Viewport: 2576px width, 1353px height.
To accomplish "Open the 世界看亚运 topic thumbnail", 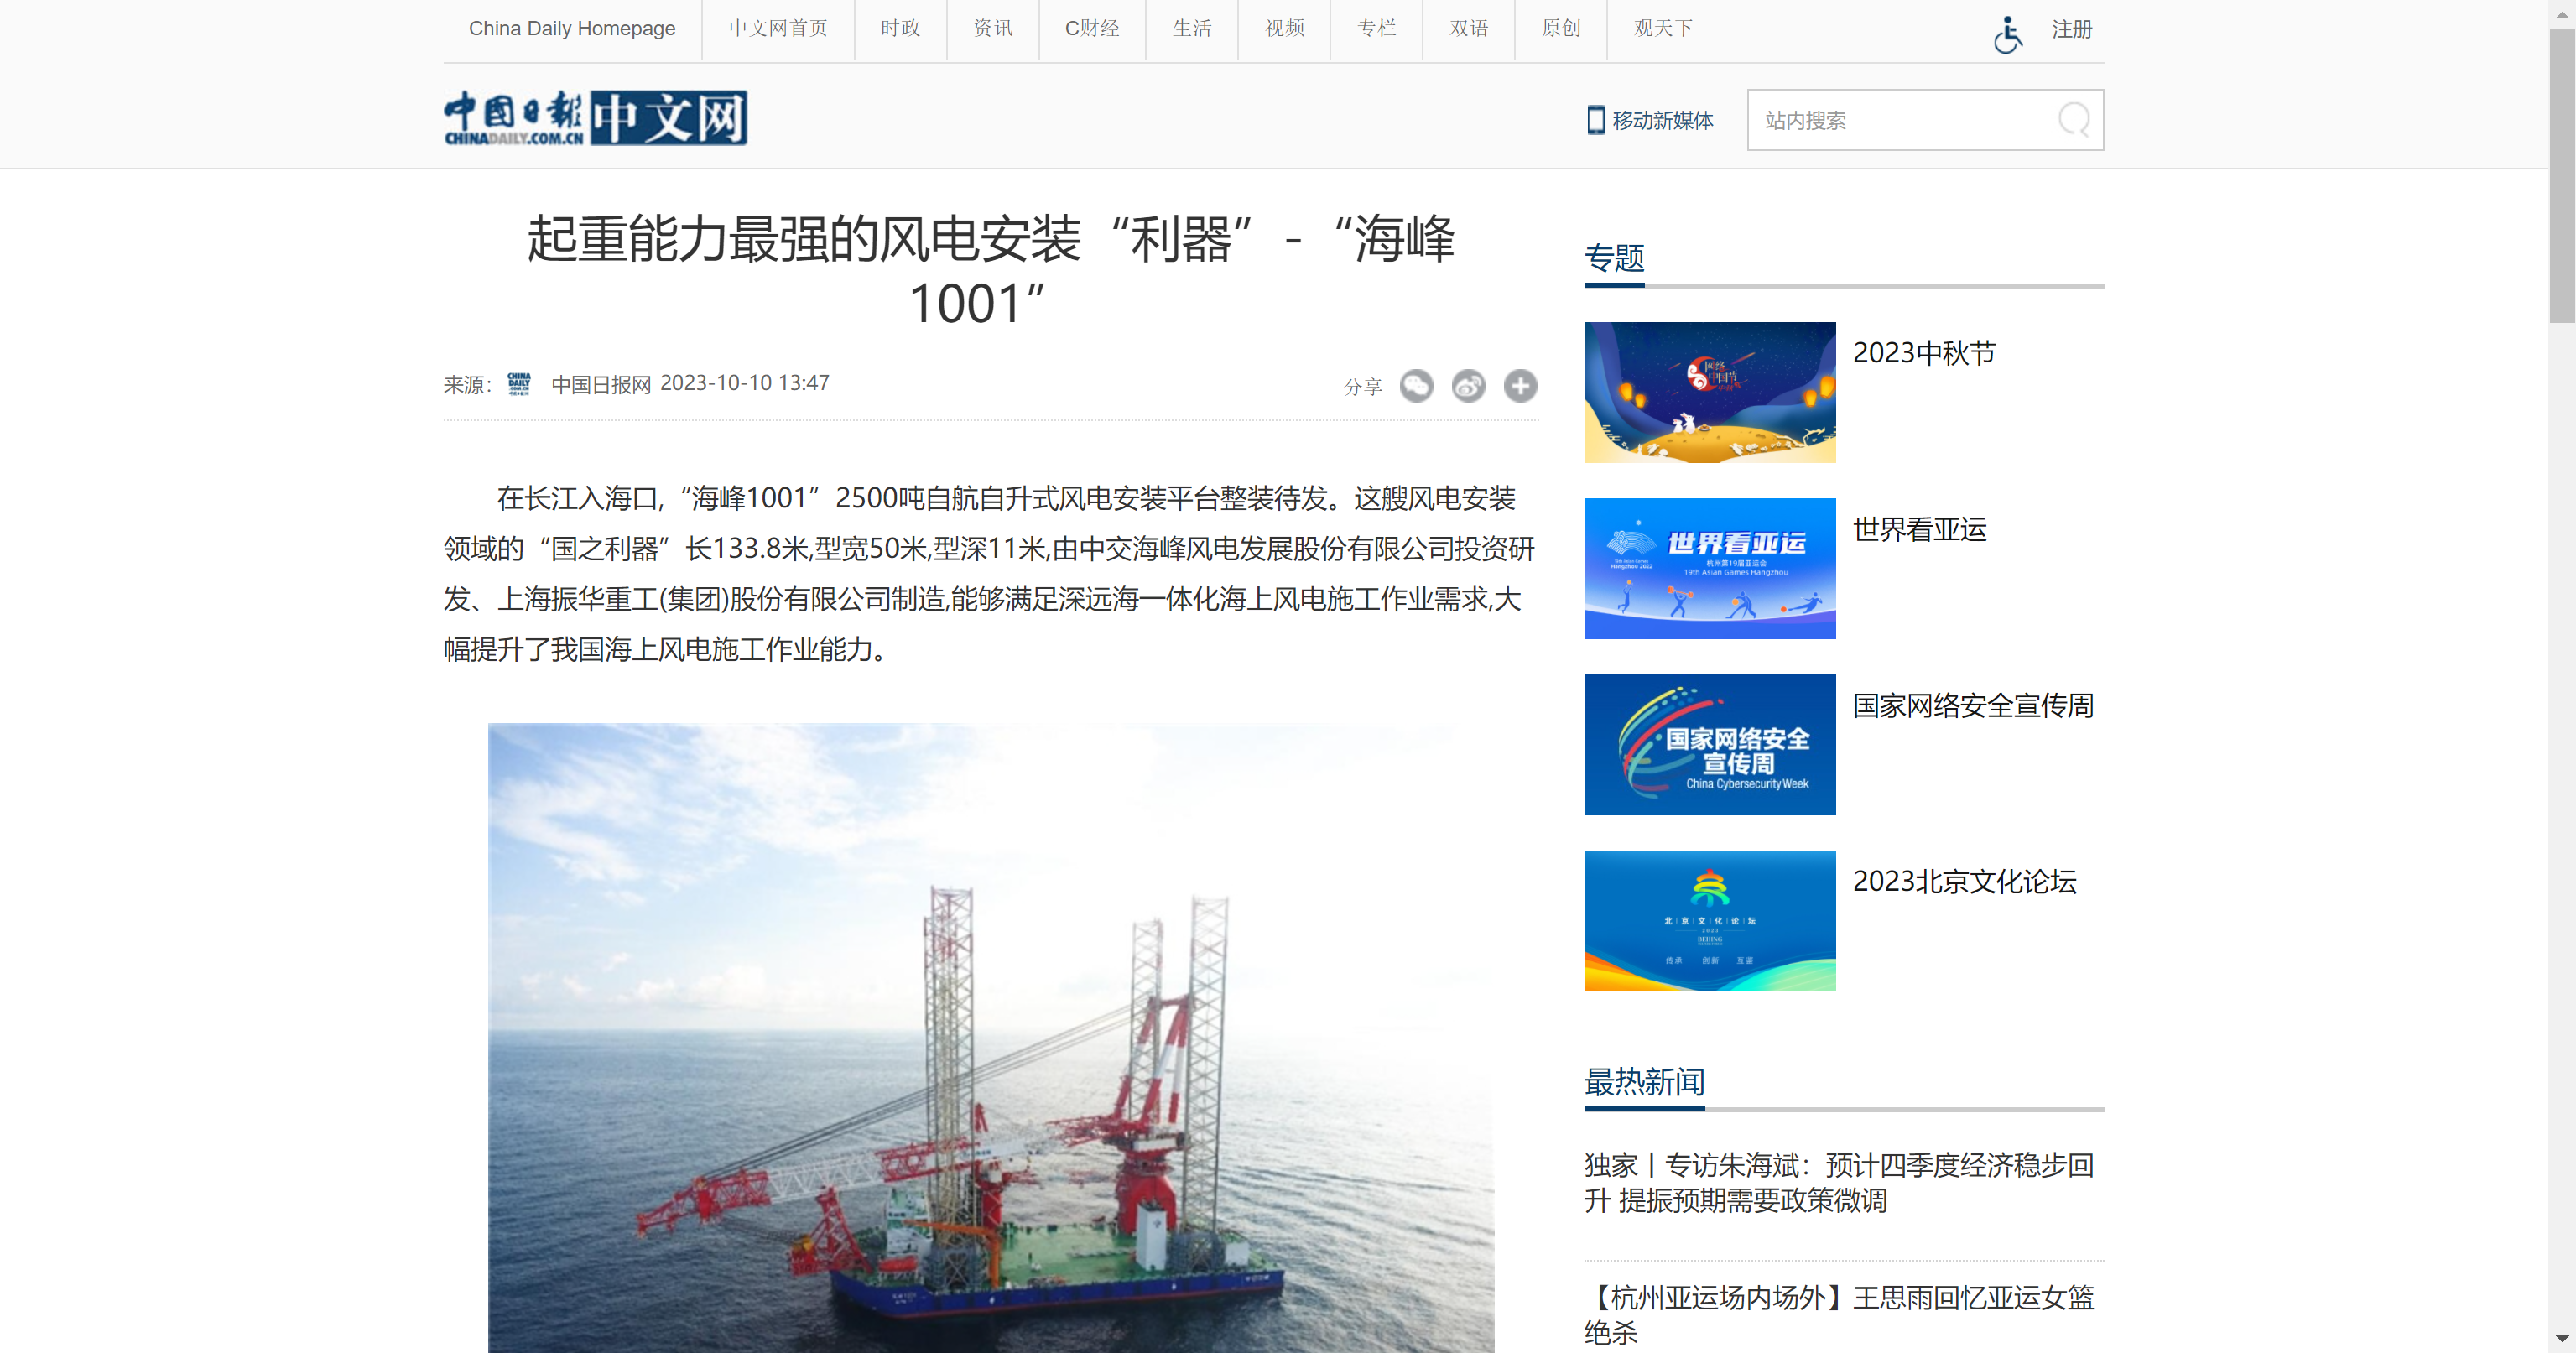I will (1709, 568).
